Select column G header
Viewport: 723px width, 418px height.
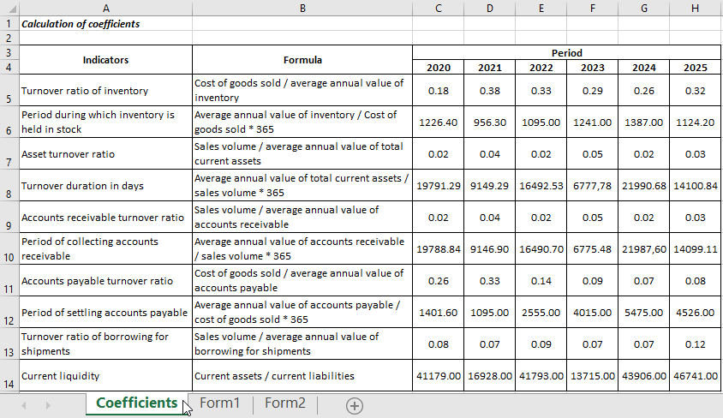(643, 8)
